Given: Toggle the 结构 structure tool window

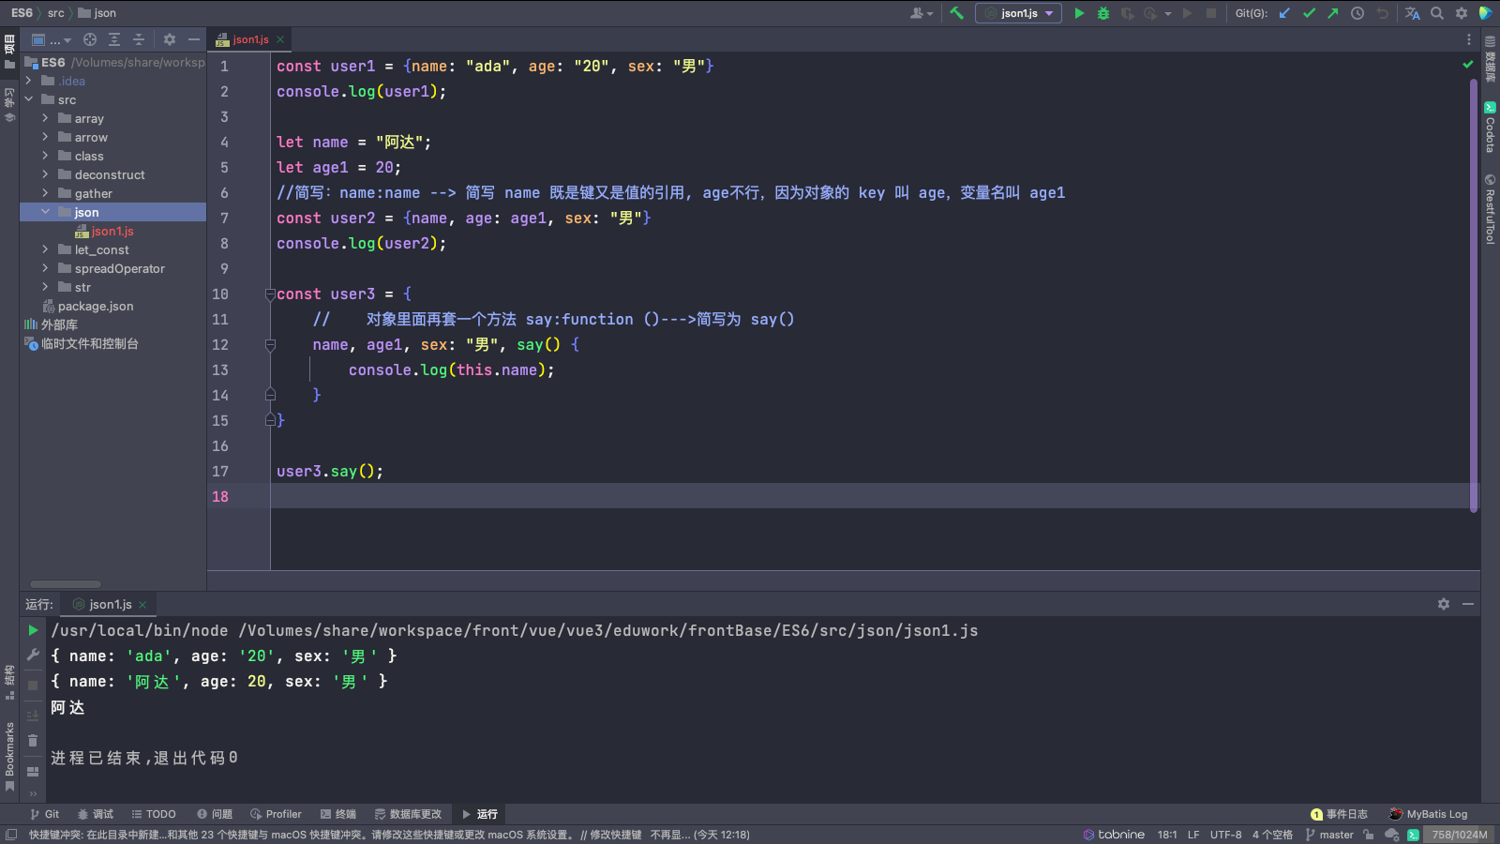Looking at the screenshot, I should pos(9,673).
